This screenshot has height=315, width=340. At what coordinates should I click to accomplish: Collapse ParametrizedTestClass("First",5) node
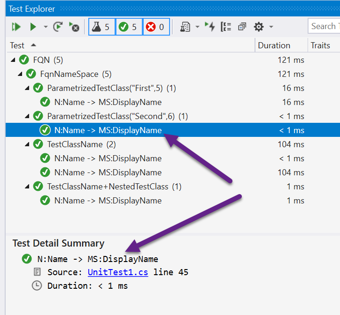click(27, 88)
